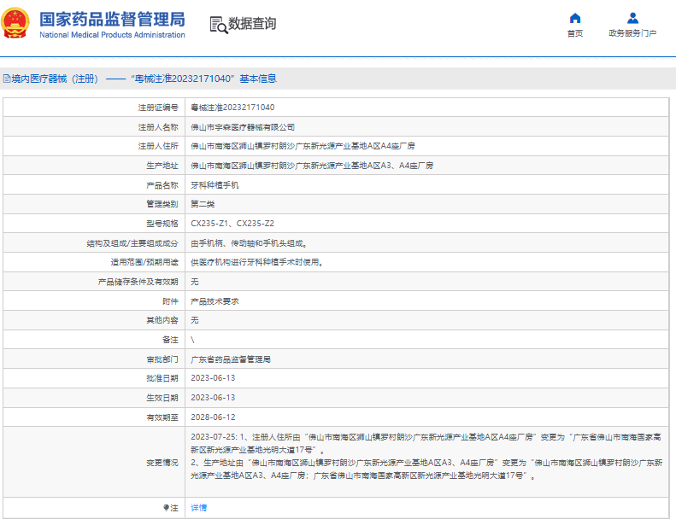Click the national emblem logo

click(15, 23)
